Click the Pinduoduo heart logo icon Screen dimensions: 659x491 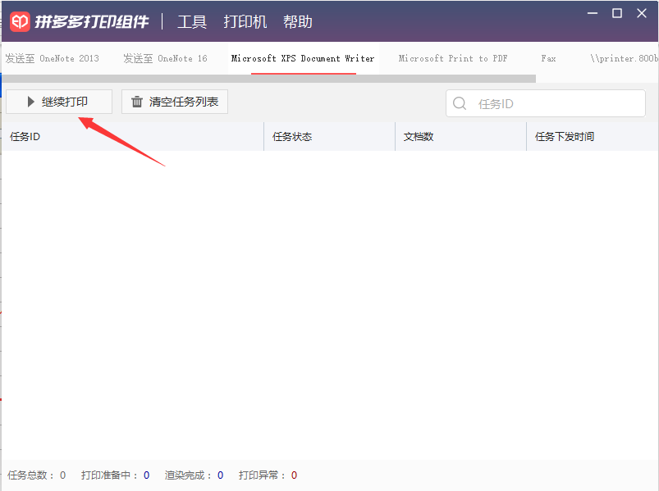point(20,21)
